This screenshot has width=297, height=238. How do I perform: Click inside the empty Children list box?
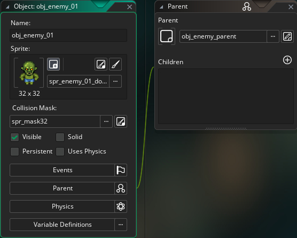pyautogui.click(x=226, y=96)
